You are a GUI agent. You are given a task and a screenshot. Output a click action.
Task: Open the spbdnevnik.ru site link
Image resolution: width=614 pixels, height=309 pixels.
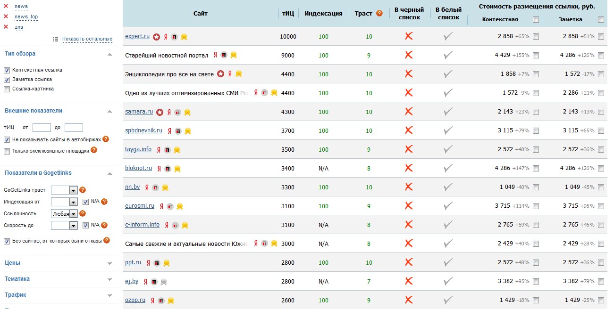click(x=143, y=130)
